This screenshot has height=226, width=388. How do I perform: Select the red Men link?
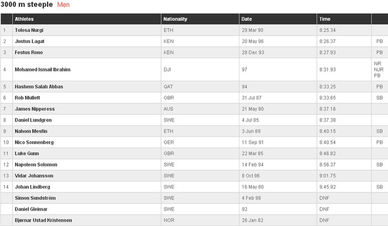point(63,5)
